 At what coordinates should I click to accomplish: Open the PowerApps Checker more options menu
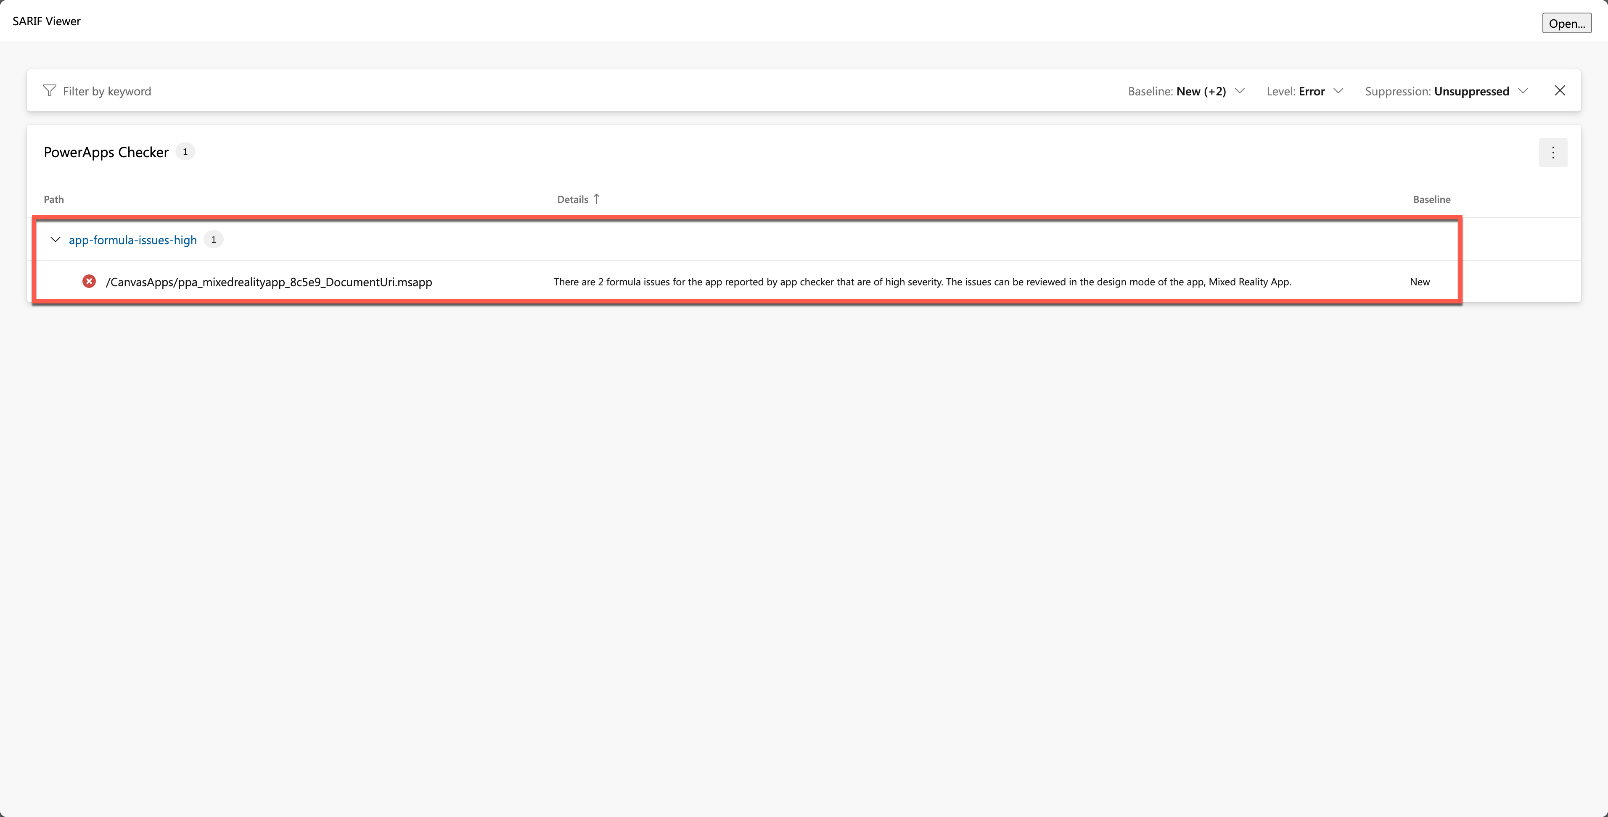coord(1553,153)
